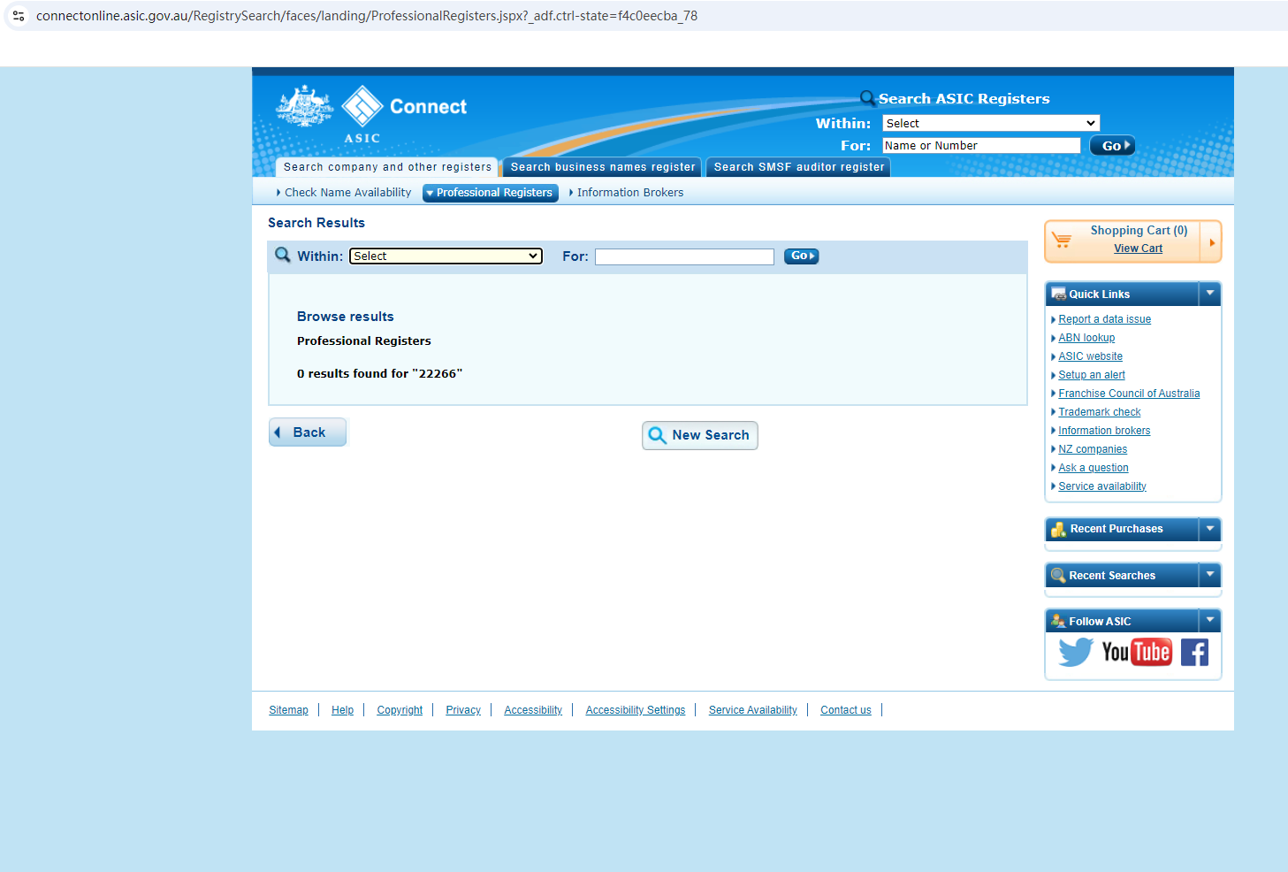Viewport: 1288px width, 872px height.
Task: Open Franchise Council of Australia link
Action: coord(1130,394)
